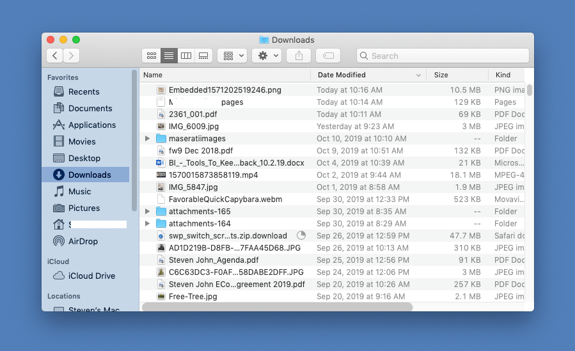
Task: Select the attachments-164 folder icon
Action: (161, 224)
